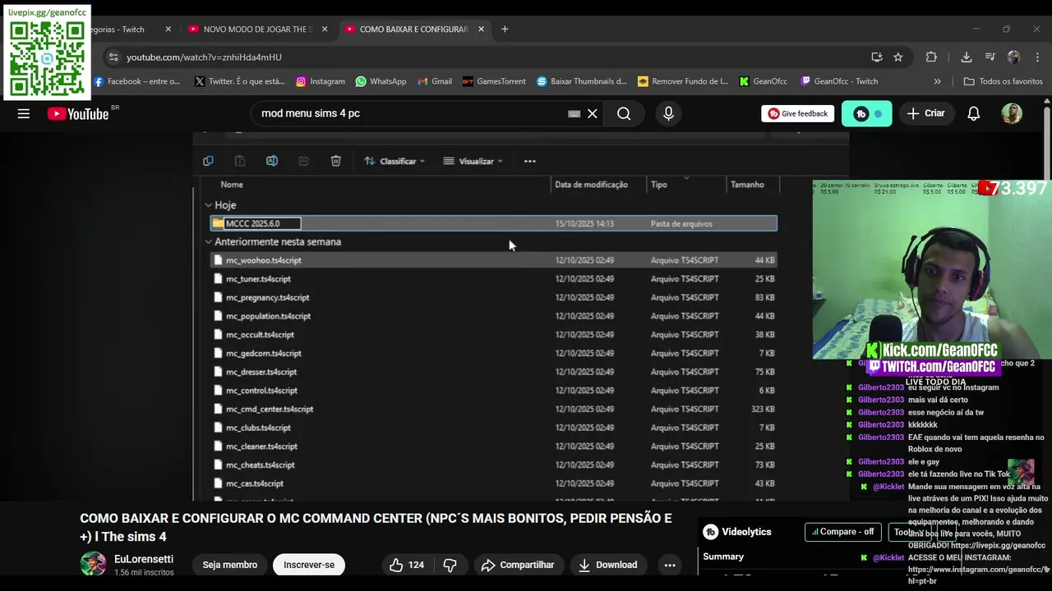Select the mc_pregnancy.ts4script file
This screenshot has height=591, width=1052.
click(493, 297)
